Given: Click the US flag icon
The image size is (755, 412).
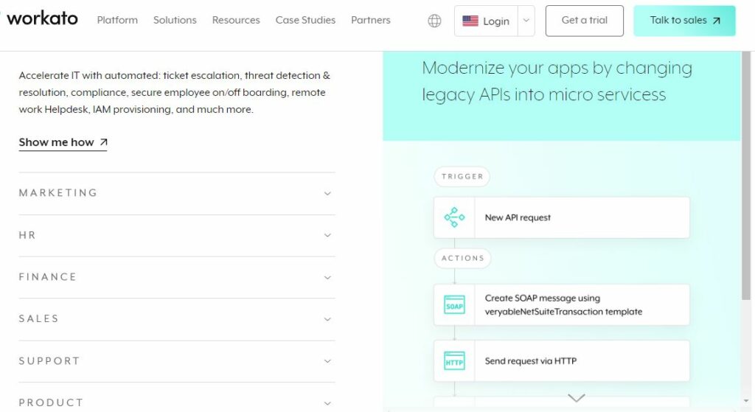Looking at the screenshot, I should click(x=470, y=21).
